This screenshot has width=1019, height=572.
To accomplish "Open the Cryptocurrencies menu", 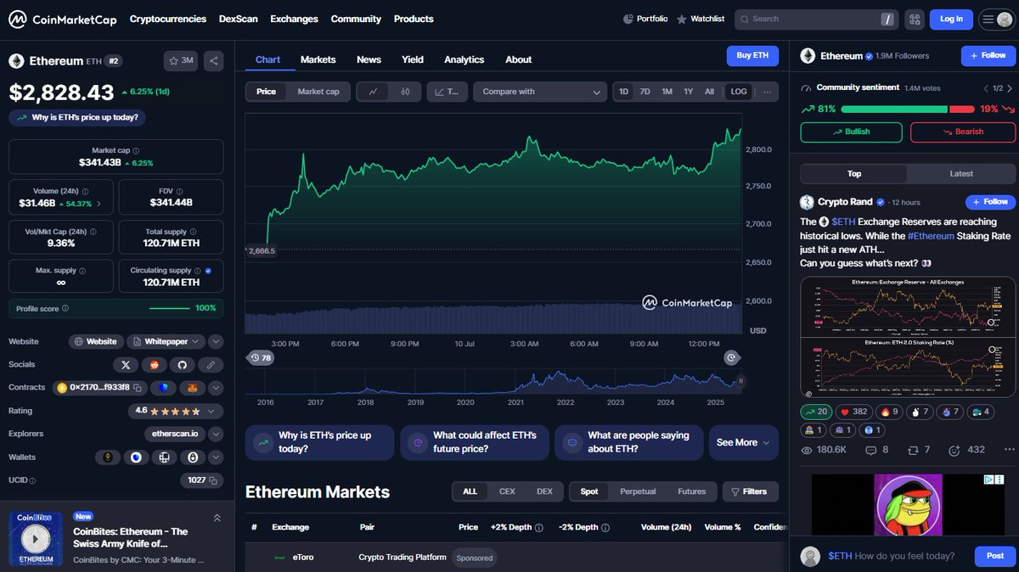I will [x=168, y=19].
